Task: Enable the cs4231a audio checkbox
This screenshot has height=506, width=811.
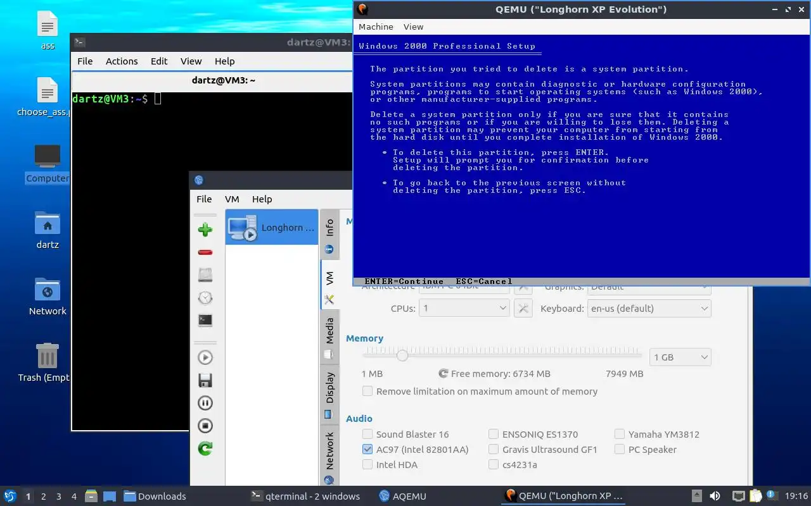Action: [x=494, y=464]
